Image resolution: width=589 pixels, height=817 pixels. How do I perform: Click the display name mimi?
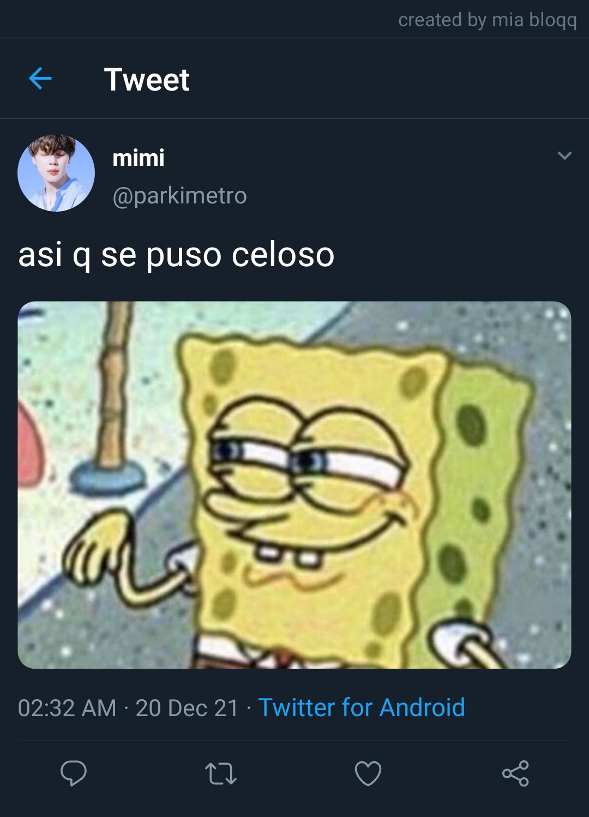tap(138, 158)
